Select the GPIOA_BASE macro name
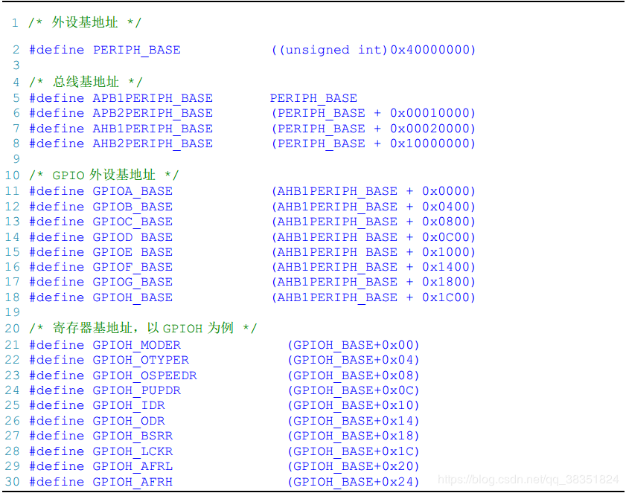 tap(132, 191)
